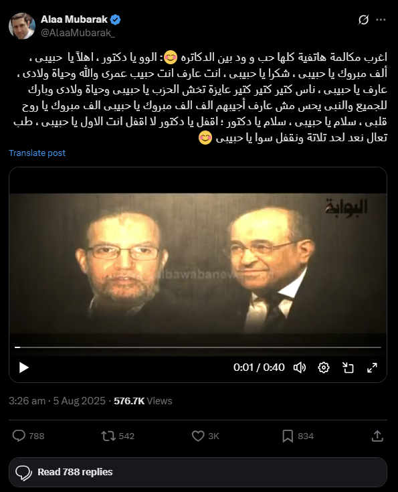The width and height of the screenshot is (398, 492).
Task: Open the Grok explain icon
Action: 363,20
